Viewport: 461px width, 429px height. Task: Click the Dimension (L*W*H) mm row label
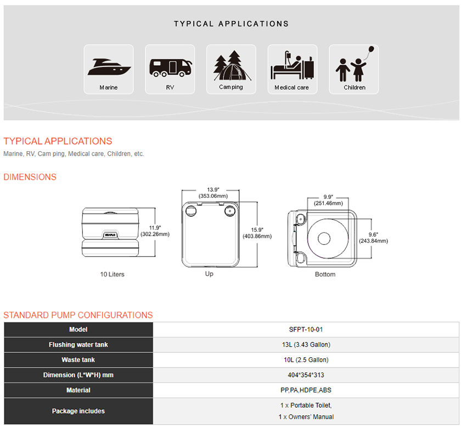click(78, 375)
